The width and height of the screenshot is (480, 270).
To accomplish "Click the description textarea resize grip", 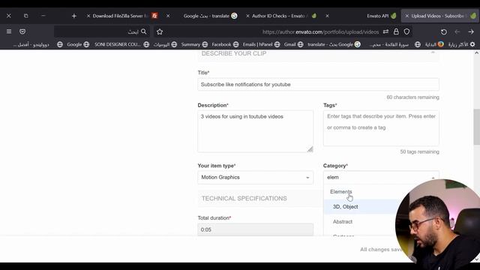I will (x=310, y=149).
